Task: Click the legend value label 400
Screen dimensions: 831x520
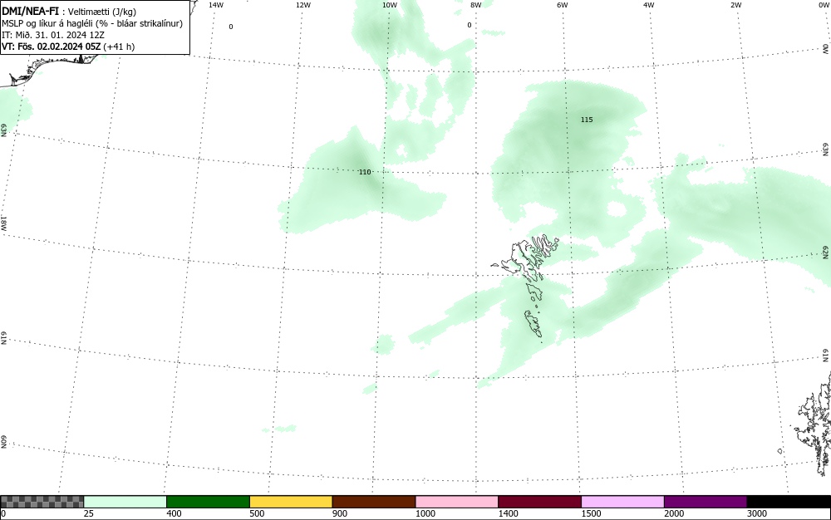Action: click(x=175, y=513)
